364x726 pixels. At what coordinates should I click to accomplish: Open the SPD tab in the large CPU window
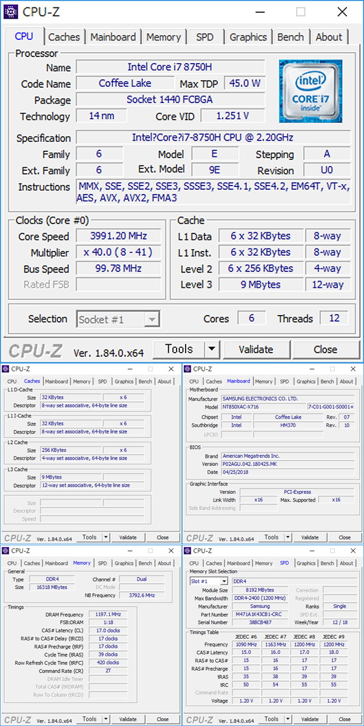click(x=205, y=37)
